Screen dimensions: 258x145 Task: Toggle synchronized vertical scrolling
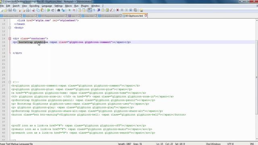[x=79, y=10]
